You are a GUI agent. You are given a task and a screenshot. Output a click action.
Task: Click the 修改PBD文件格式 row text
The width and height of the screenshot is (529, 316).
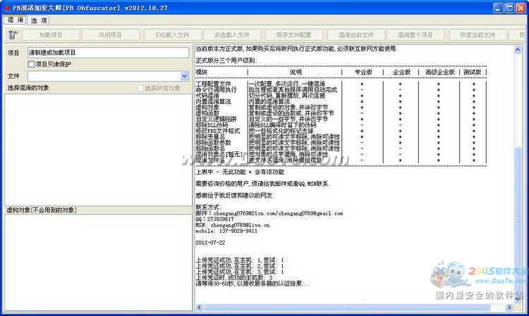point(218,131)
